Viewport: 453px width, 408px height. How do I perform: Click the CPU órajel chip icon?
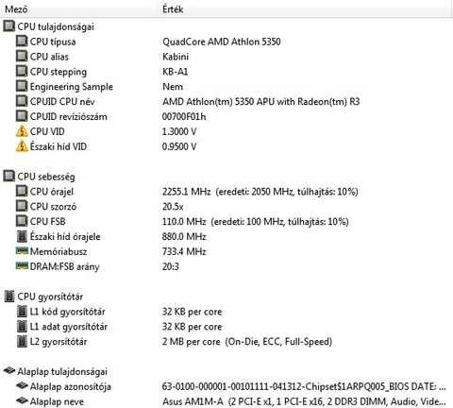22,191
